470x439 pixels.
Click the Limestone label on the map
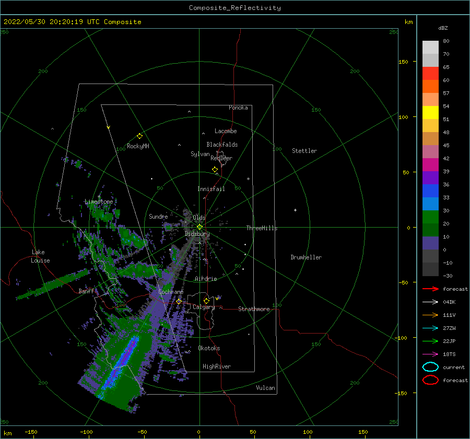99,201
